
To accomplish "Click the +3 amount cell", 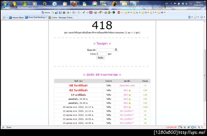I will [x=145, y=85].
